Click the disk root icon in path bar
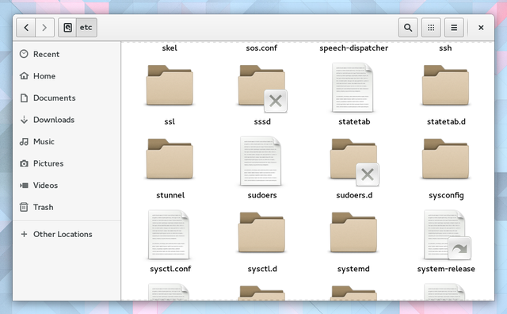507x314 pixels. coord(67,28)
